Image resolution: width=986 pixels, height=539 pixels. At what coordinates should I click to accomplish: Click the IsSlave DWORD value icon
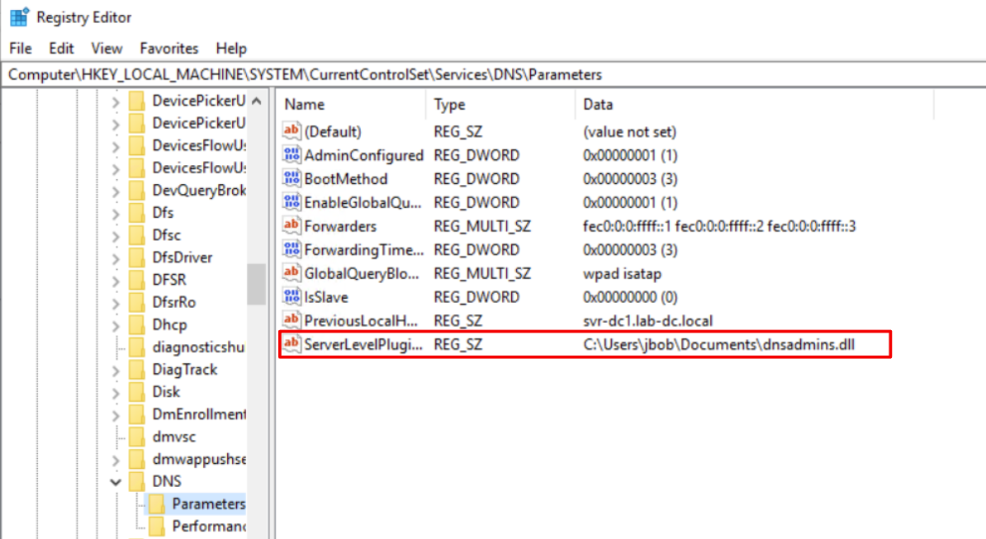click(292, 296)
